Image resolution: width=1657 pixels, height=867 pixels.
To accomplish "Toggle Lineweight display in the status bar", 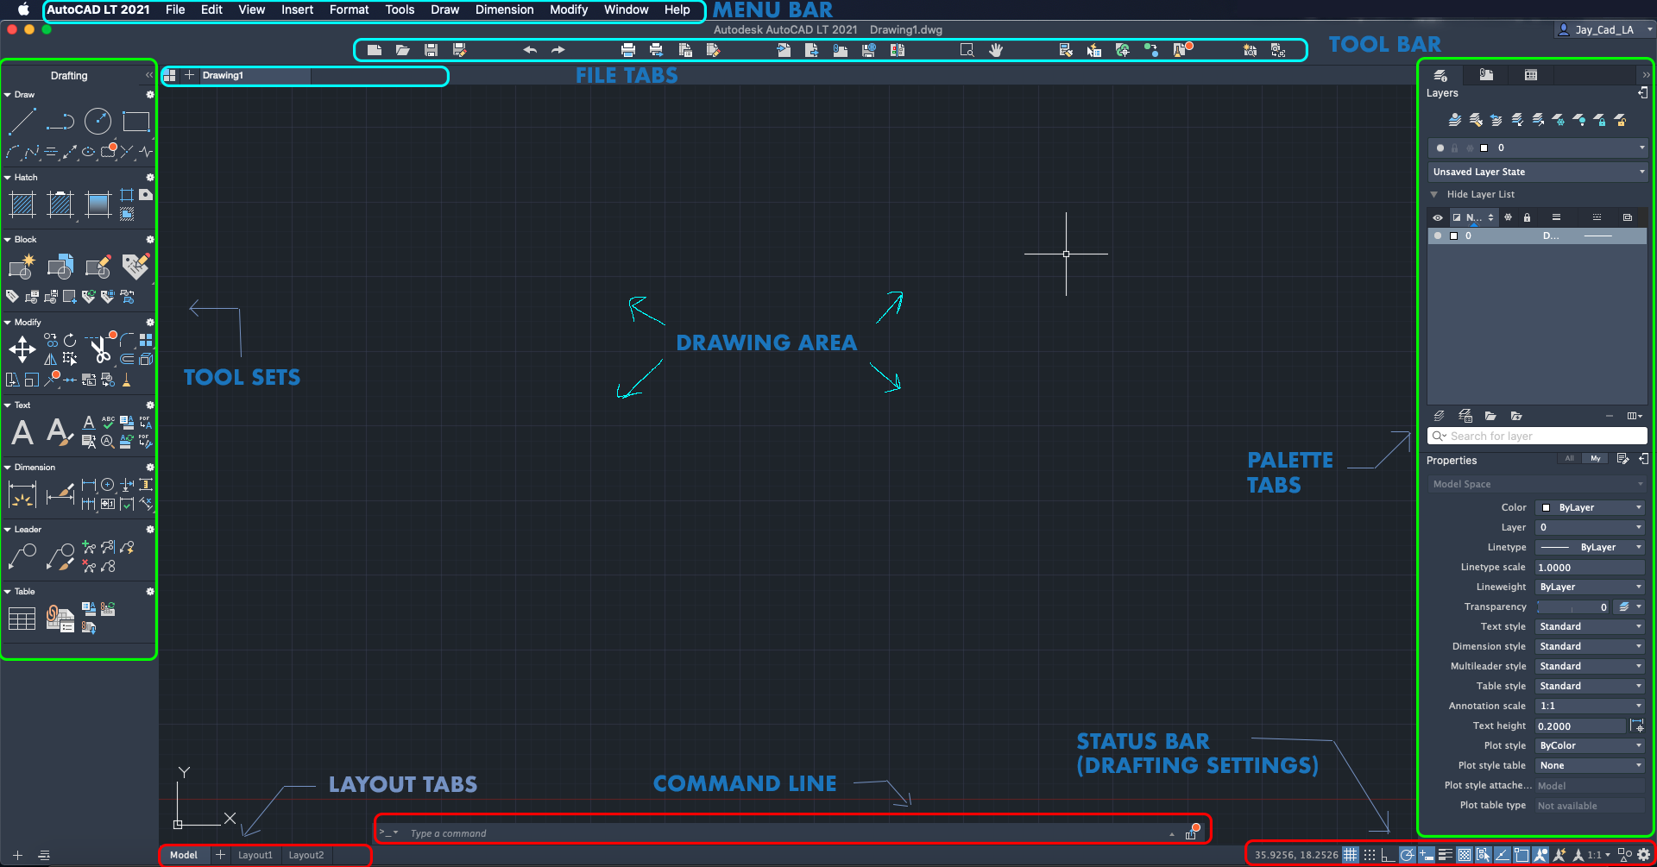I will pos(1446,855).
